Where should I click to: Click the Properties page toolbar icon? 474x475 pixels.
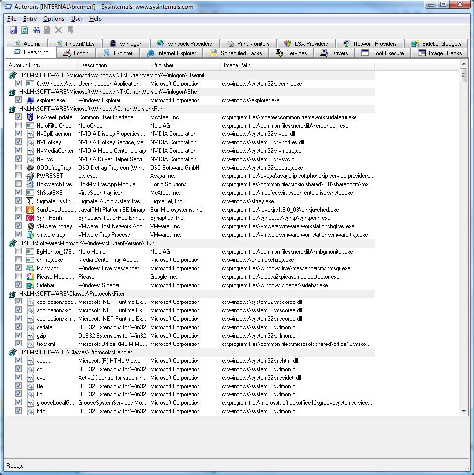[47, 30]
